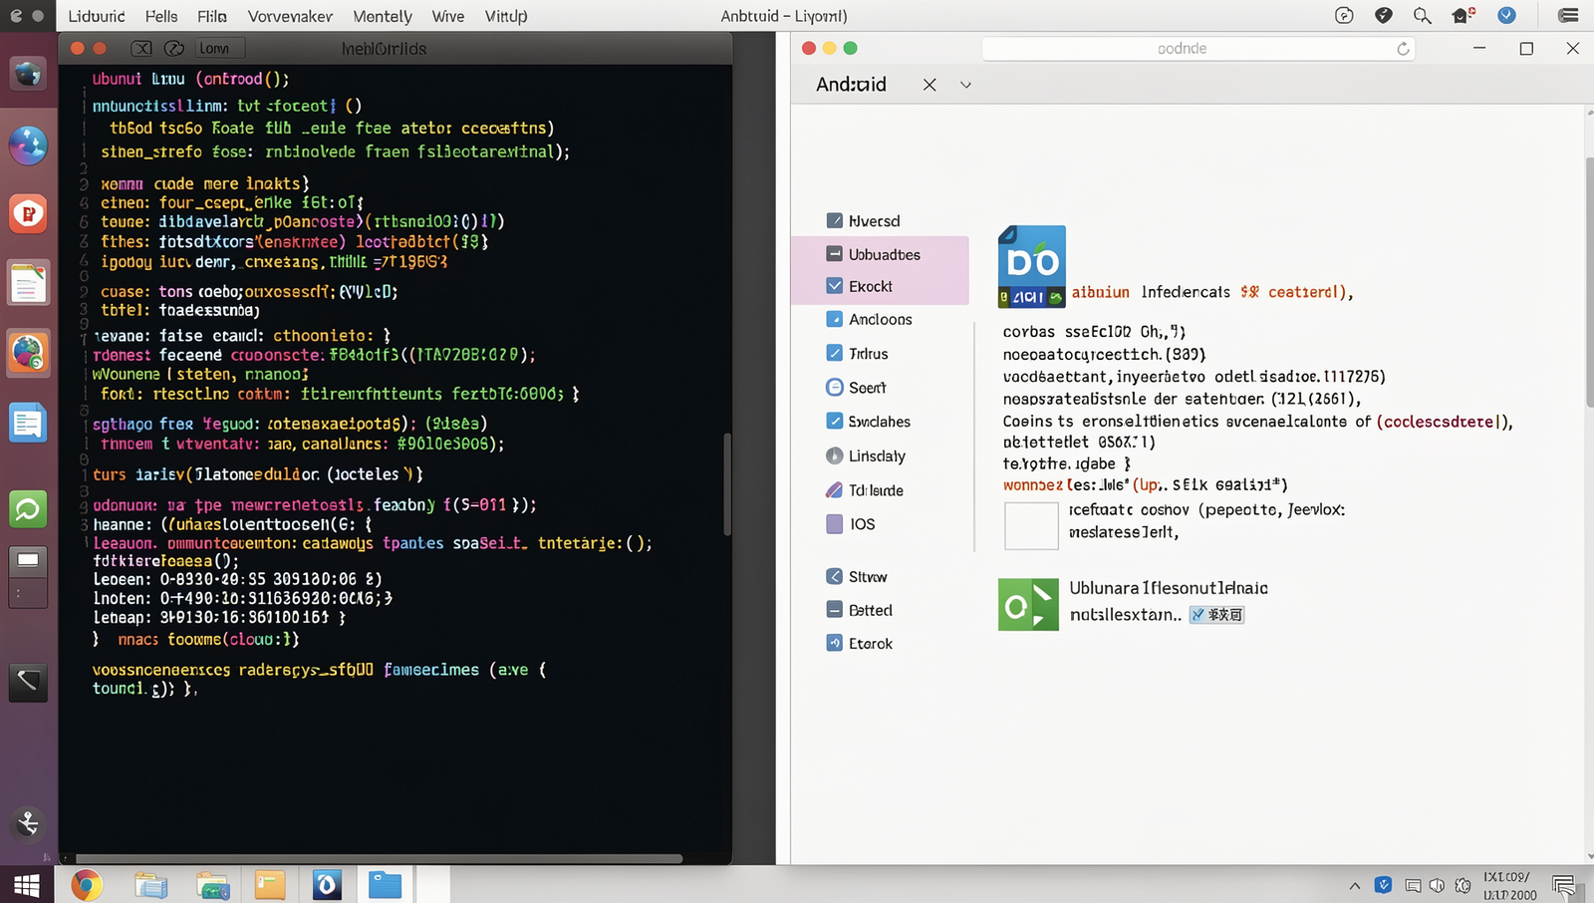Click the empty white thumbnail box
Screen dimensions: 1594x903
click(x=1031, y=525)
